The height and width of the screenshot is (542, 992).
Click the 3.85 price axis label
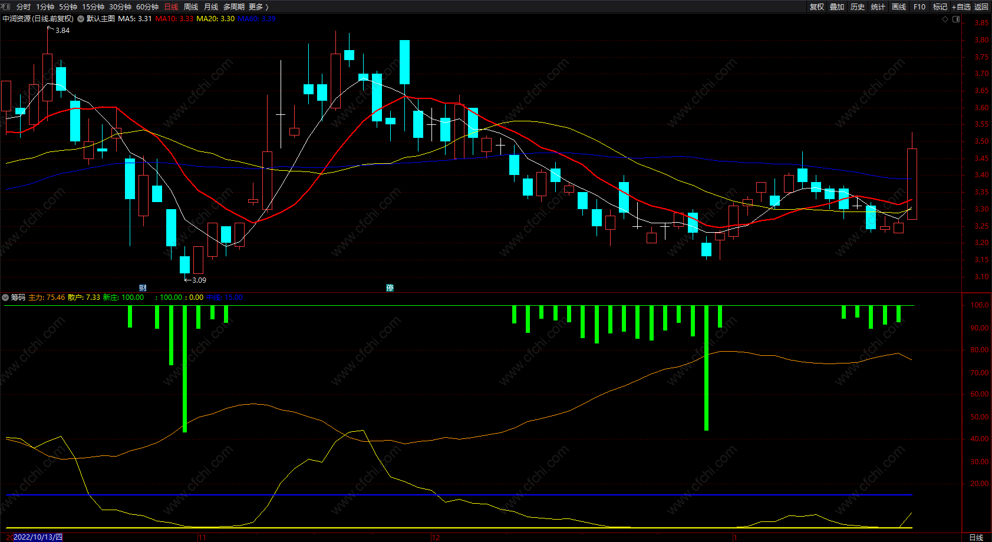point(981,23)
